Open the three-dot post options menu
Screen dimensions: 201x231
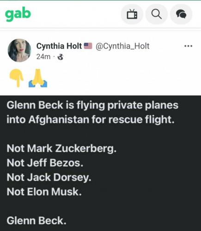pos(188,46)
